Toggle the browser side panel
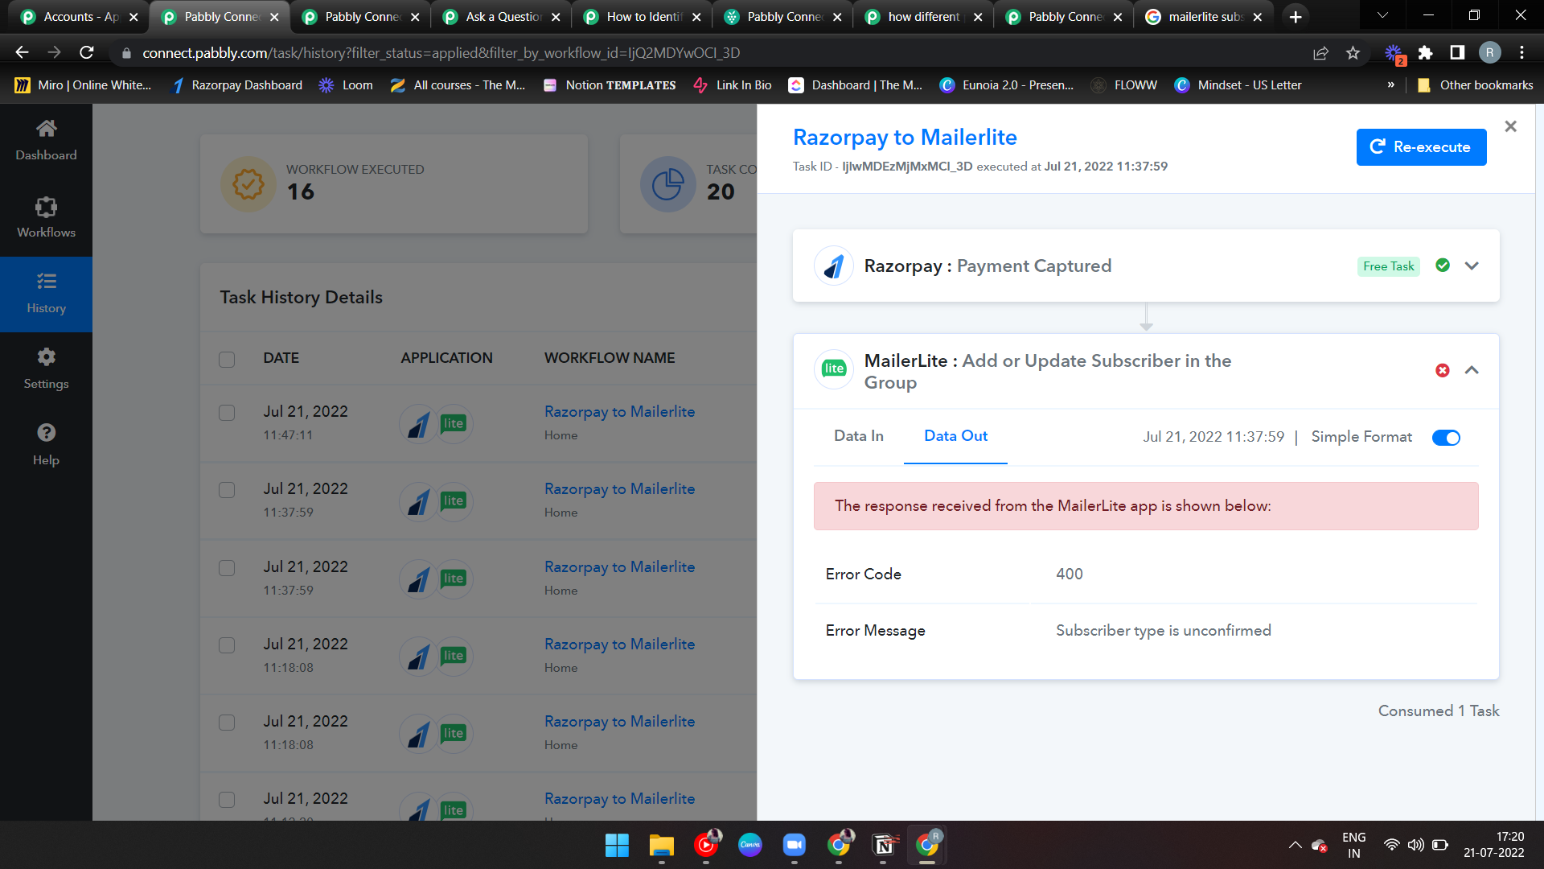Screen dimensions: 1544x869 pos(1457,52)
